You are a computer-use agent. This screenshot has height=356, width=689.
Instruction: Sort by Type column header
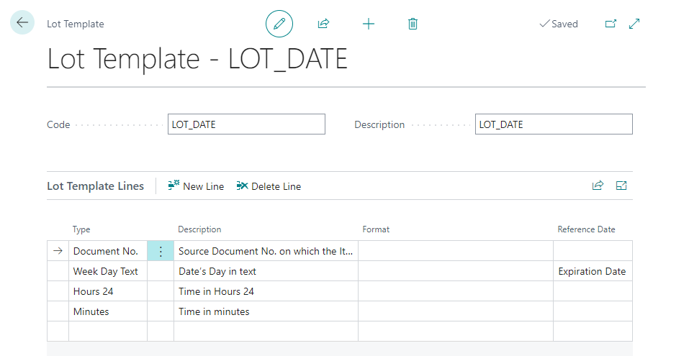81,229
